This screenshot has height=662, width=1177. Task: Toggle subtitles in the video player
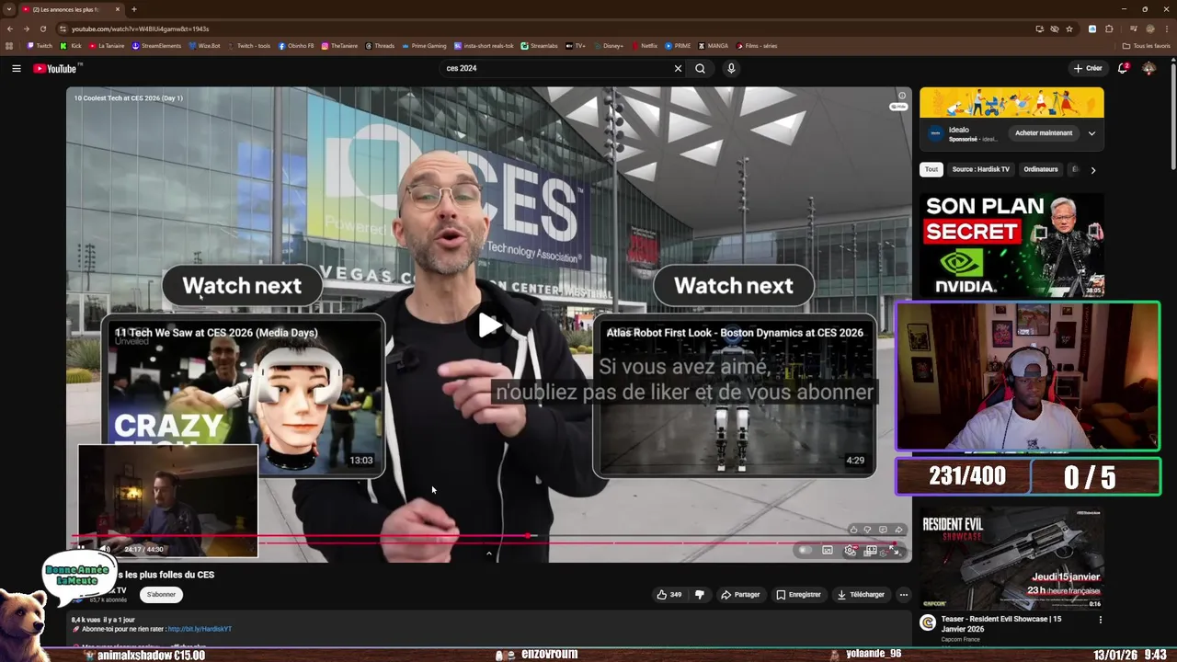(x=828, y=550)
